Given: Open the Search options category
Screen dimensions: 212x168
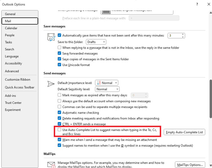Looking at the screenshot, I should [20, 49].
